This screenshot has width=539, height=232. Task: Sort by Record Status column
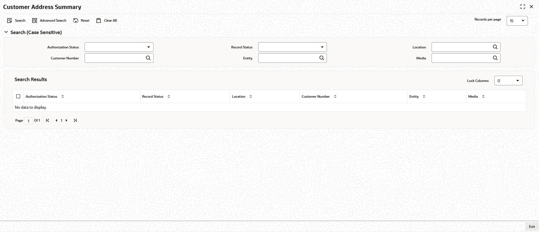point(169,97)
